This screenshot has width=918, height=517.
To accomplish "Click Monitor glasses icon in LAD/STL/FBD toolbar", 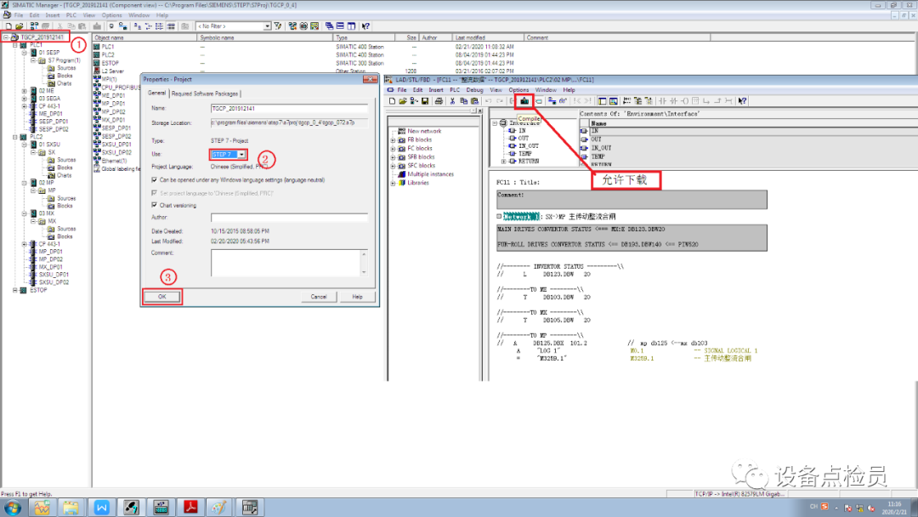I will pos(564,101).
